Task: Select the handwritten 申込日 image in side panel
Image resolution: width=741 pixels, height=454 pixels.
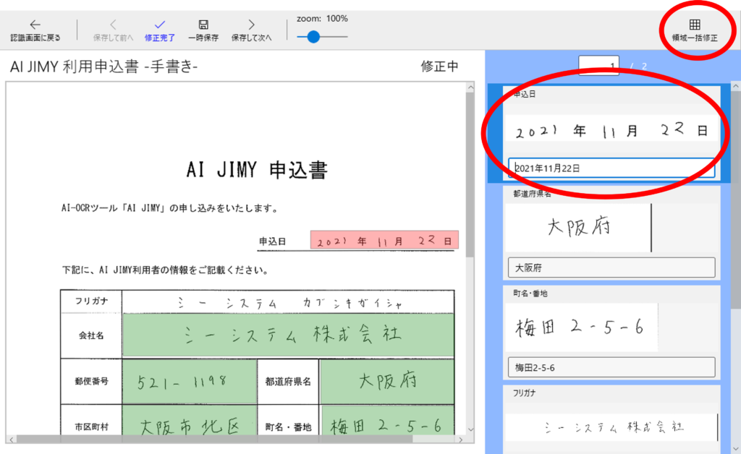Action: pos(611,129)
